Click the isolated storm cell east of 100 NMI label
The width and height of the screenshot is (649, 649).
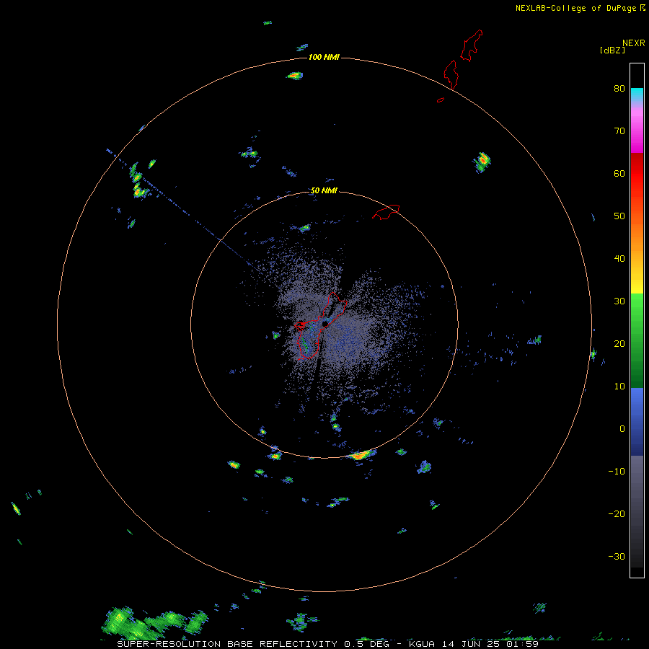482,162
